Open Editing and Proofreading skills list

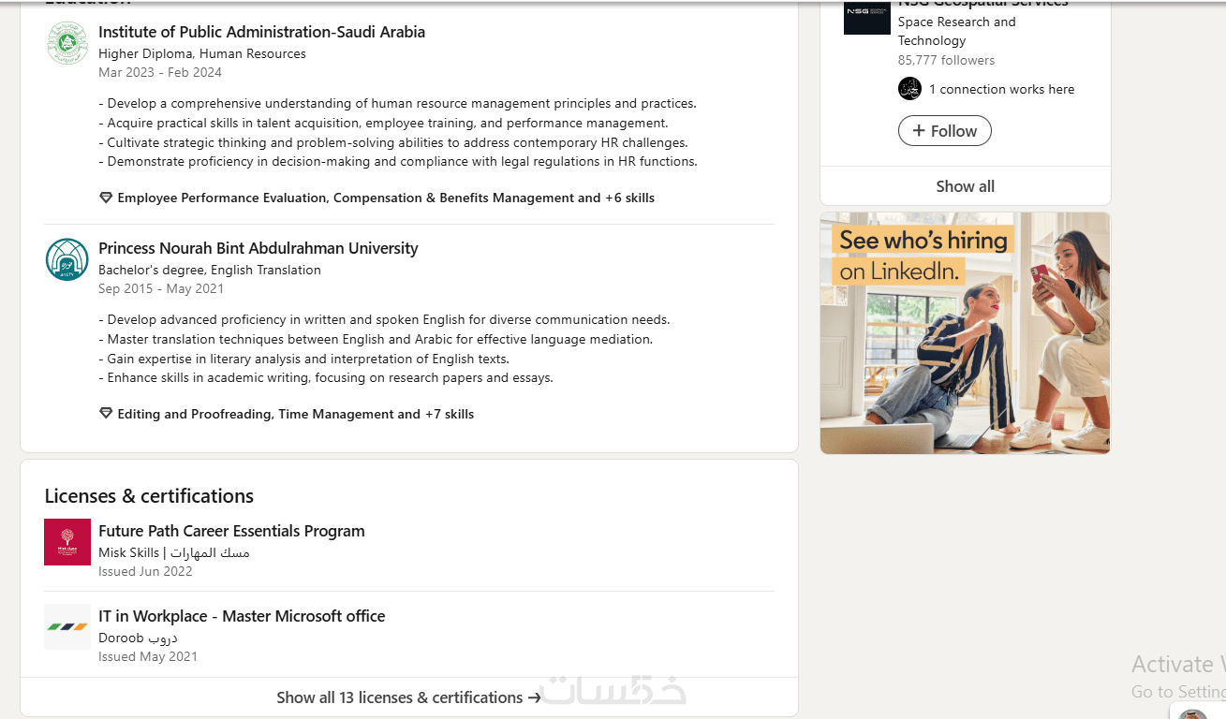tap(295, 414)
